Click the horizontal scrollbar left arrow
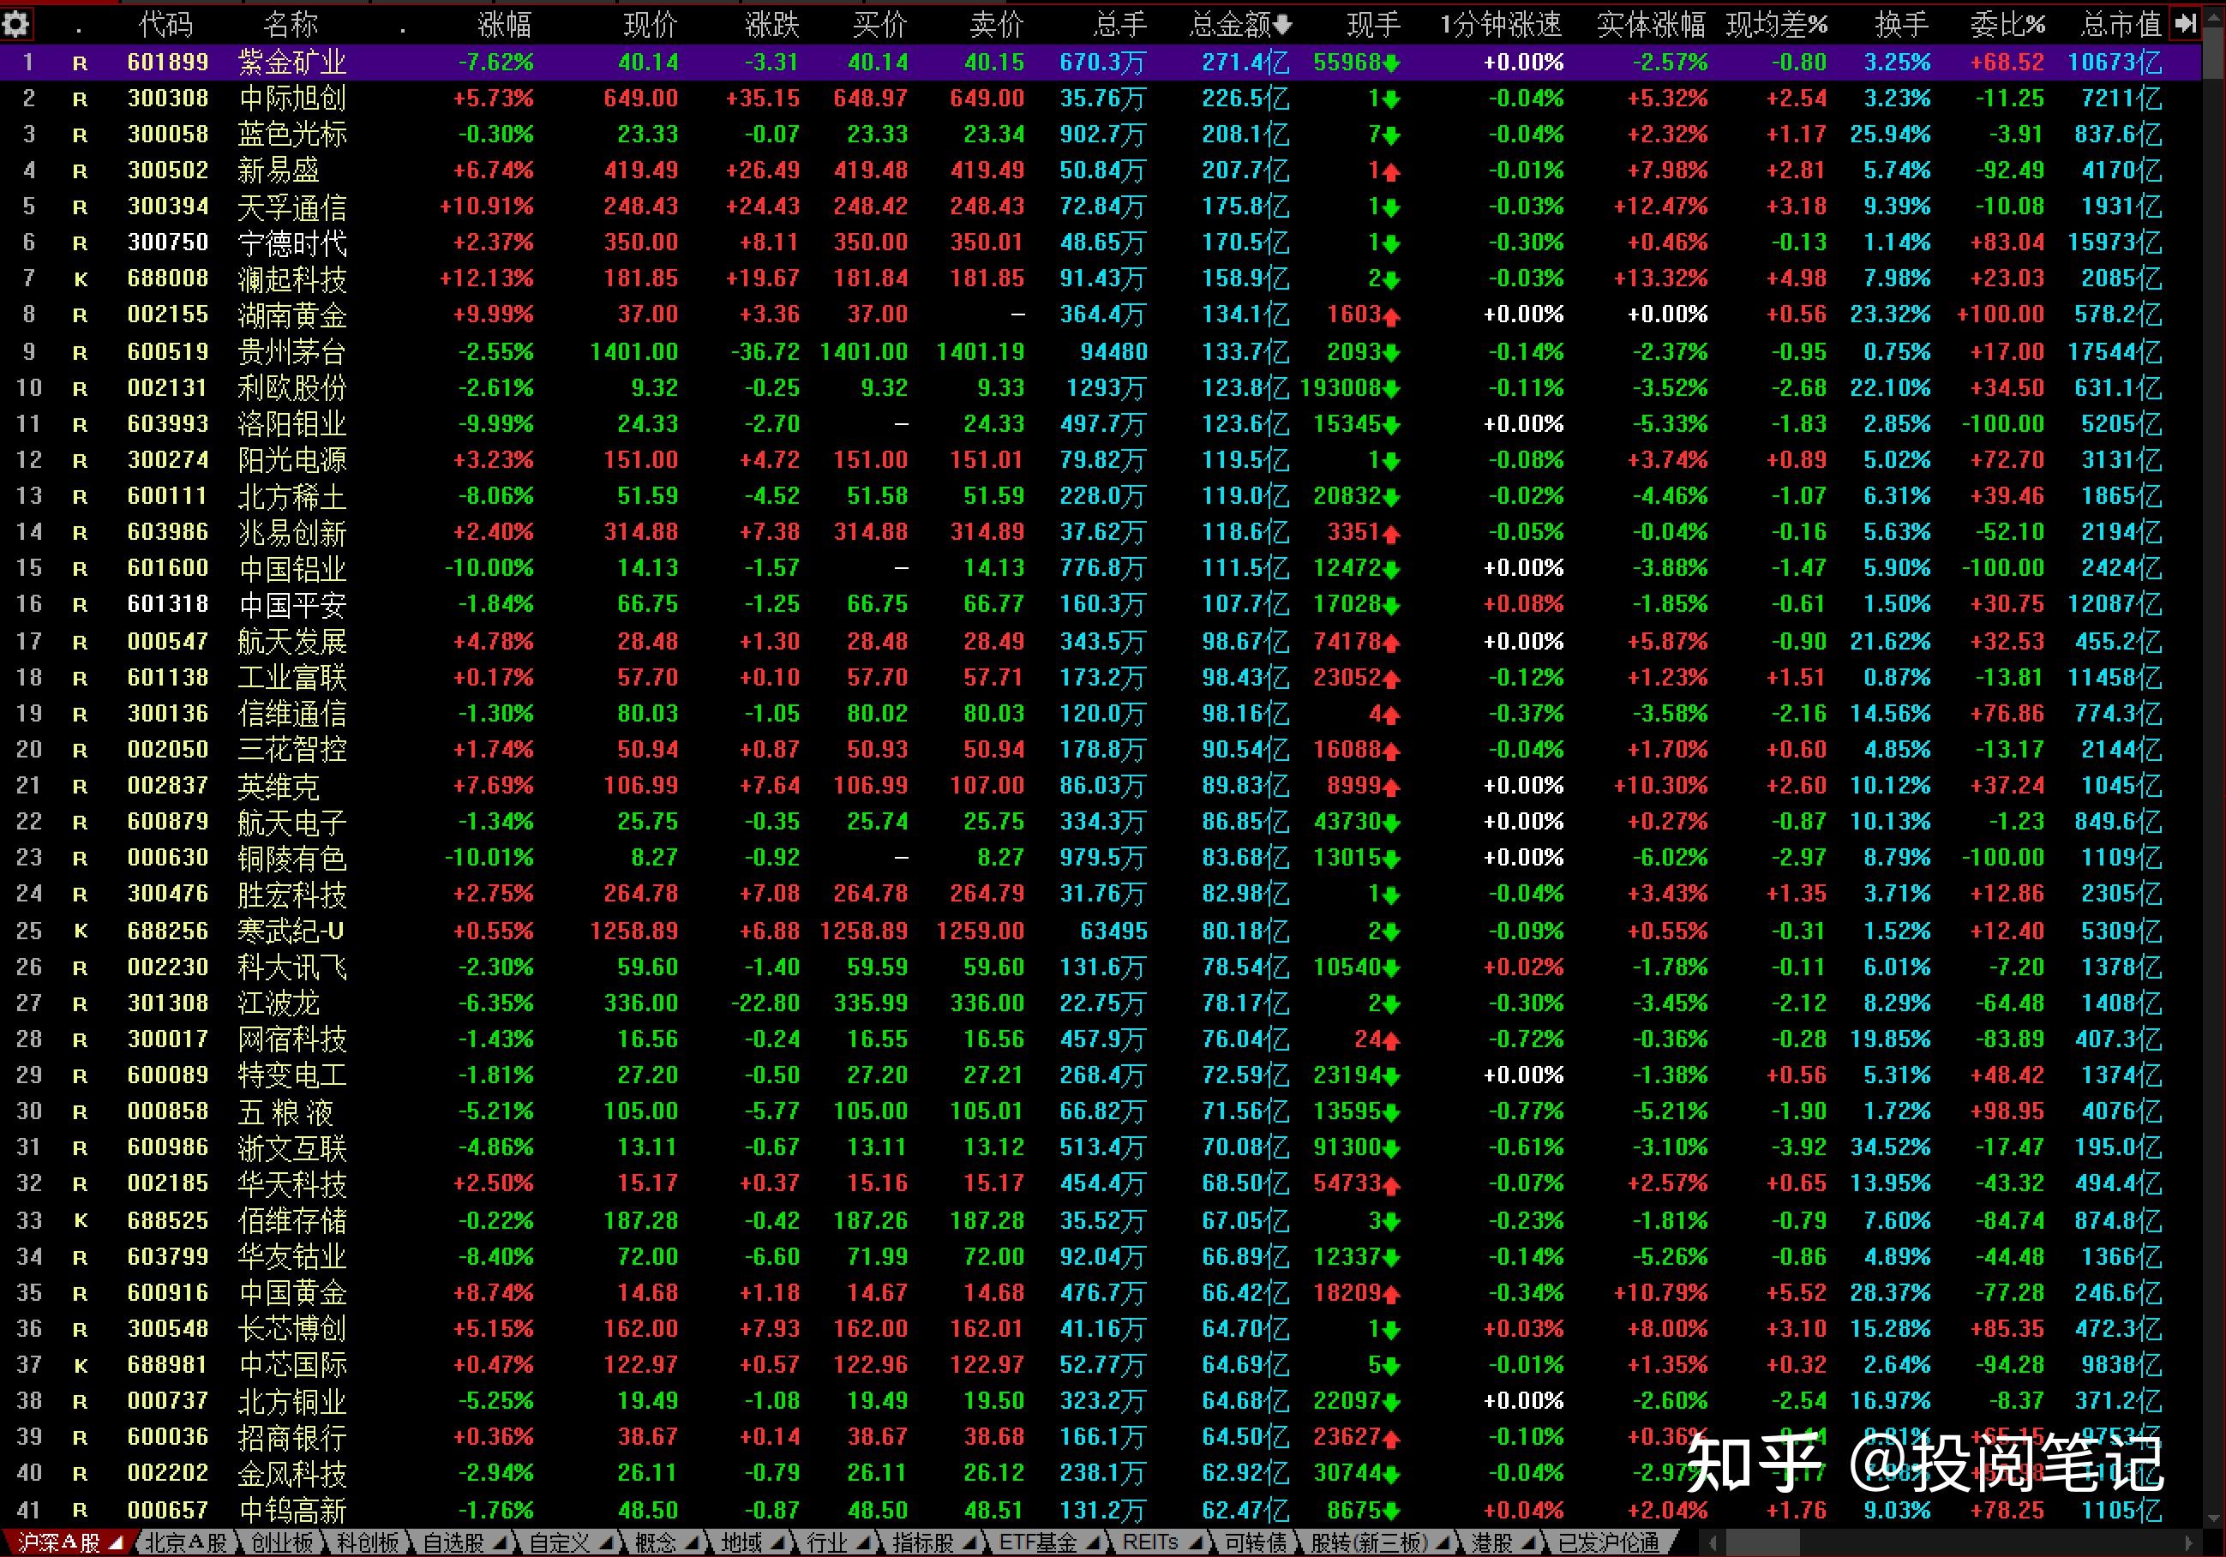 [x=1713, y=1542]
